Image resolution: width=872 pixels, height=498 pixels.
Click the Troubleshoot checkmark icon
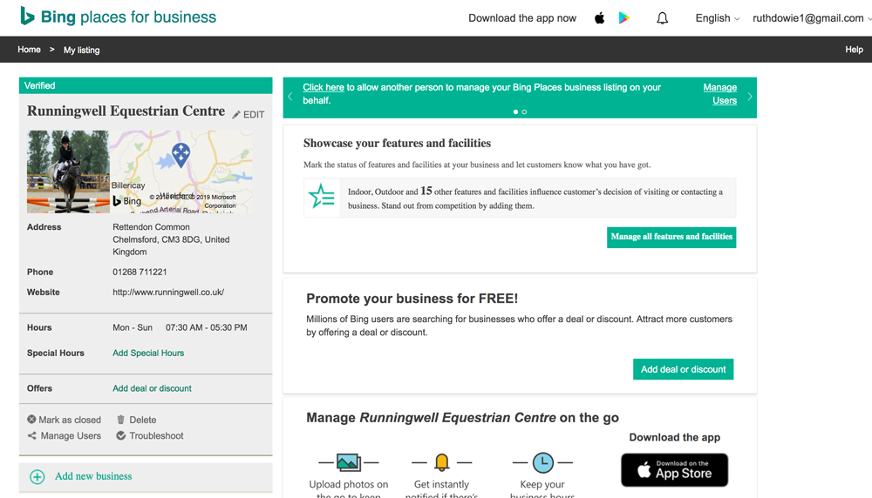pyautogui.click(x=120, y=436)
